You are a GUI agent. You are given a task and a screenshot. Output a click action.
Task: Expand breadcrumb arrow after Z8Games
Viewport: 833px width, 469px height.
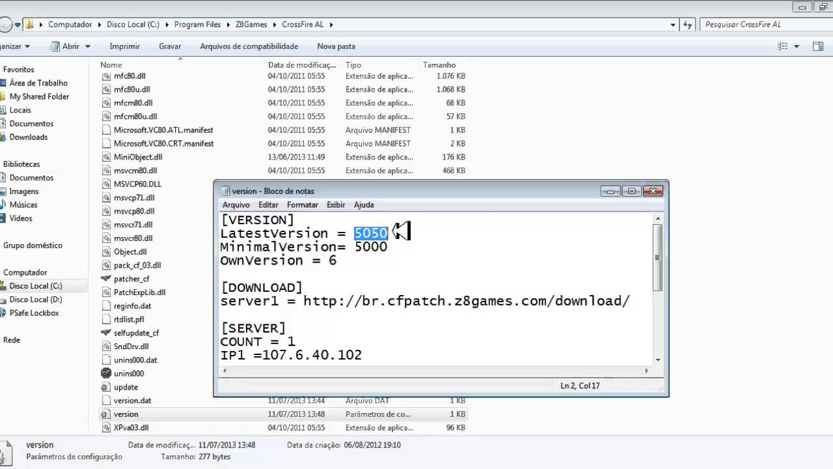point(275,25)
